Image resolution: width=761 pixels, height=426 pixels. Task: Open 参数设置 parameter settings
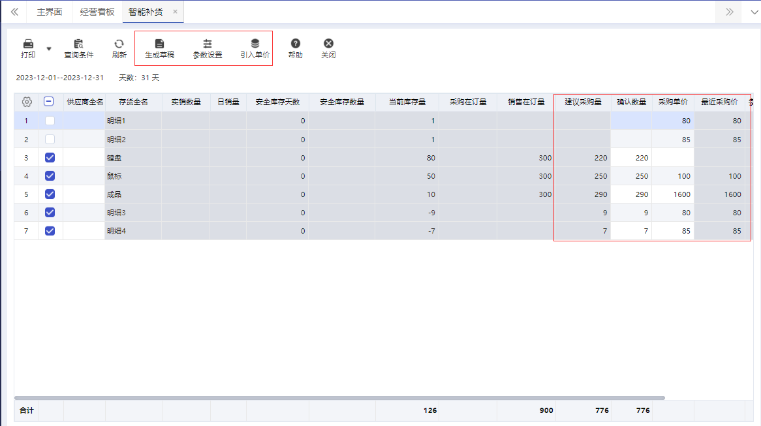[x=208, y=48]
